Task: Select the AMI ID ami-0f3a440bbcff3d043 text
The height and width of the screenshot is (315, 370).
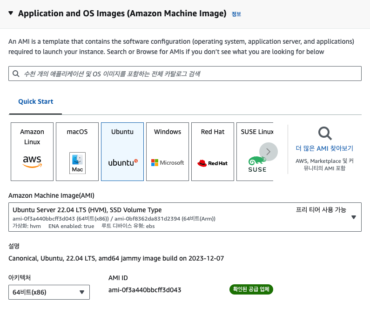Action: (x=145, y=290)
